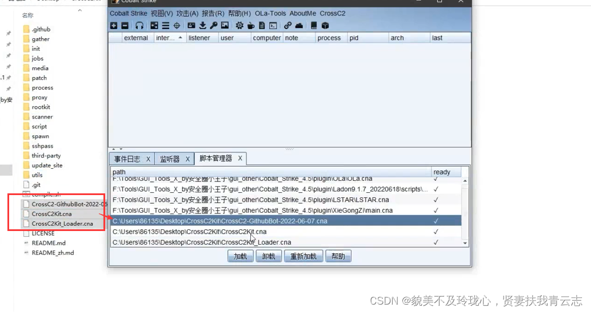Open Screenshots via the picture icon
The width and height of the screenshot is (591, 312).
225,26
